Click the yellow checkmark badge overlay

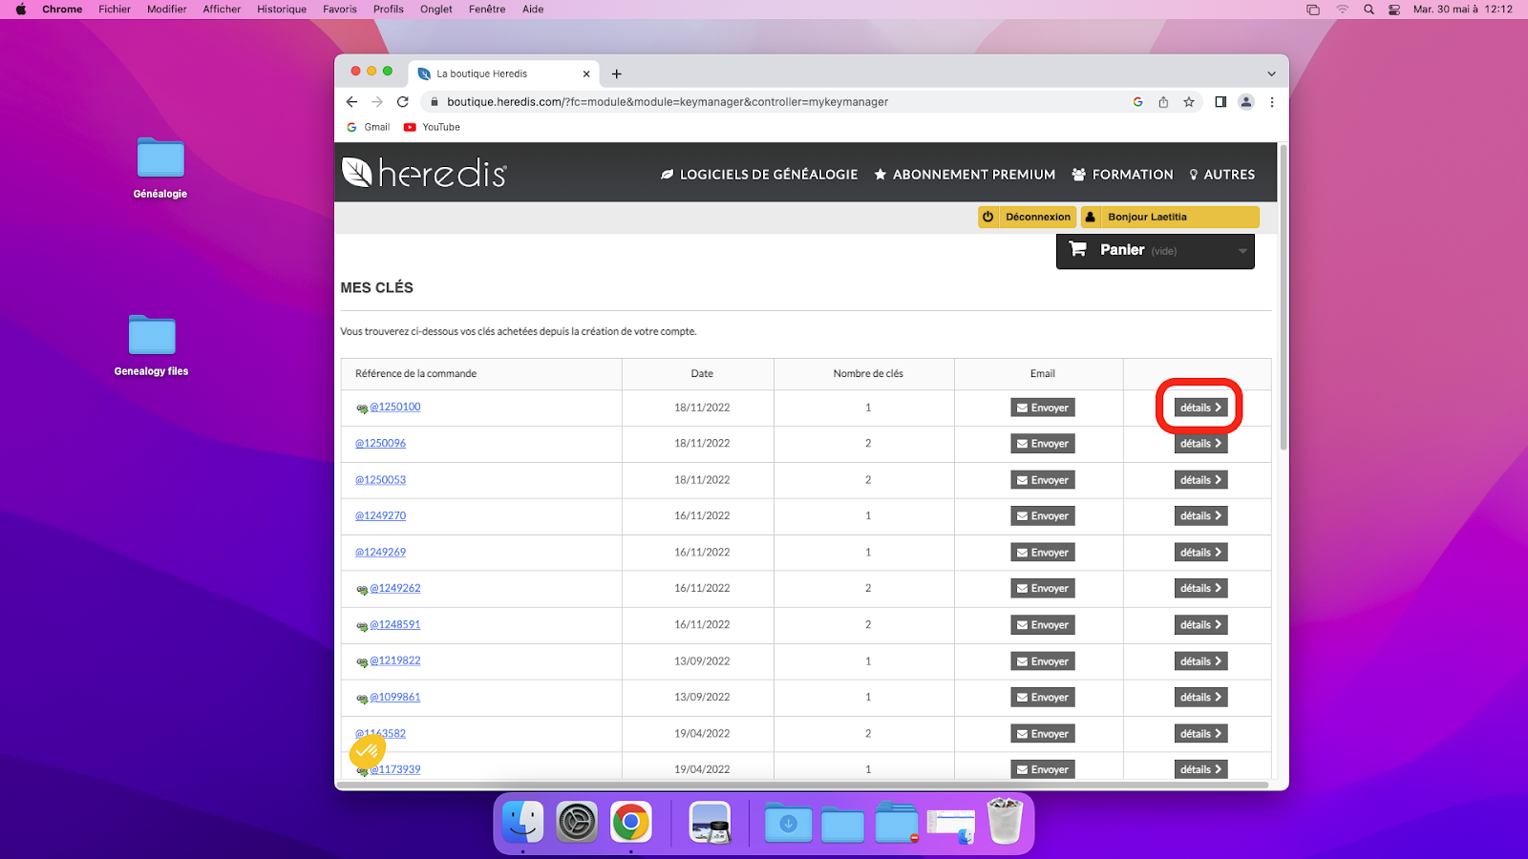(367, 752)
